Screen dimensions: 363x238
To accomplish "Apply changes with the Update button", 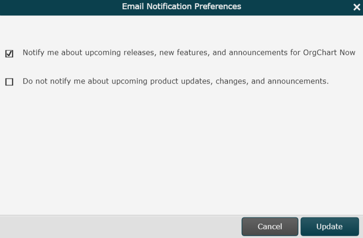I will (x=329, y=227).
